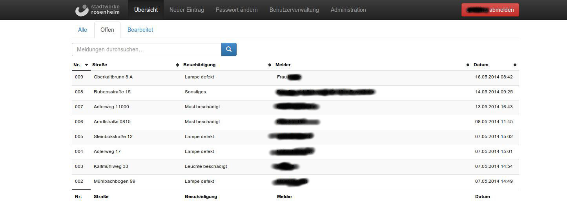This screenshot has height=211, width=567.
Task: Select entry number 002
Action: (x=79, y=181)
